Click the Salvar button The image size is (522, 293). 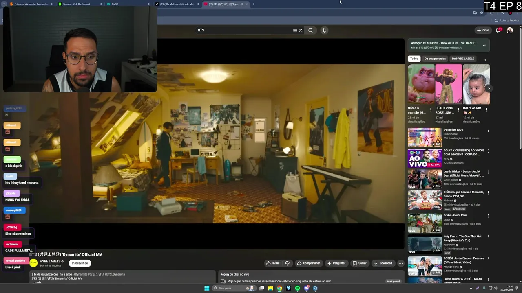(x=360, y=263)
